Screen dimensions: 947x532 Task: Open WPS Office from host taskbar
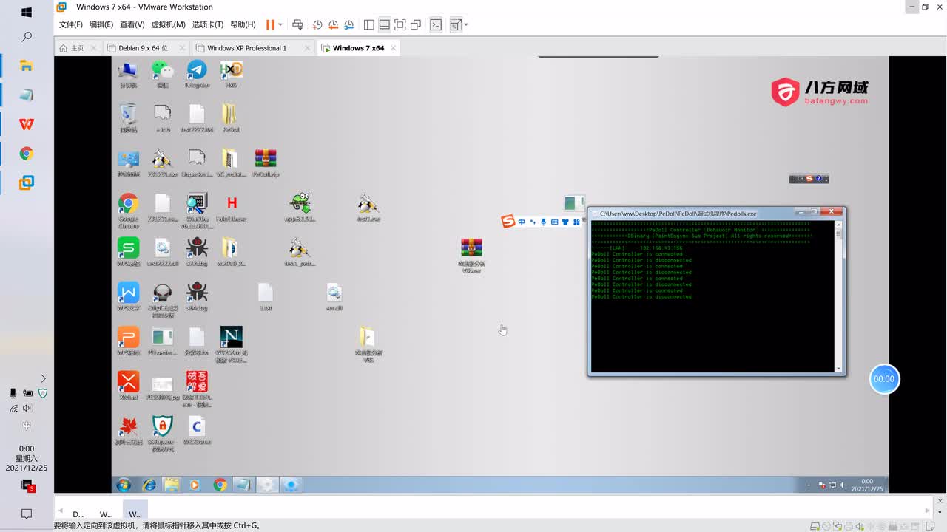pos(27,124)
